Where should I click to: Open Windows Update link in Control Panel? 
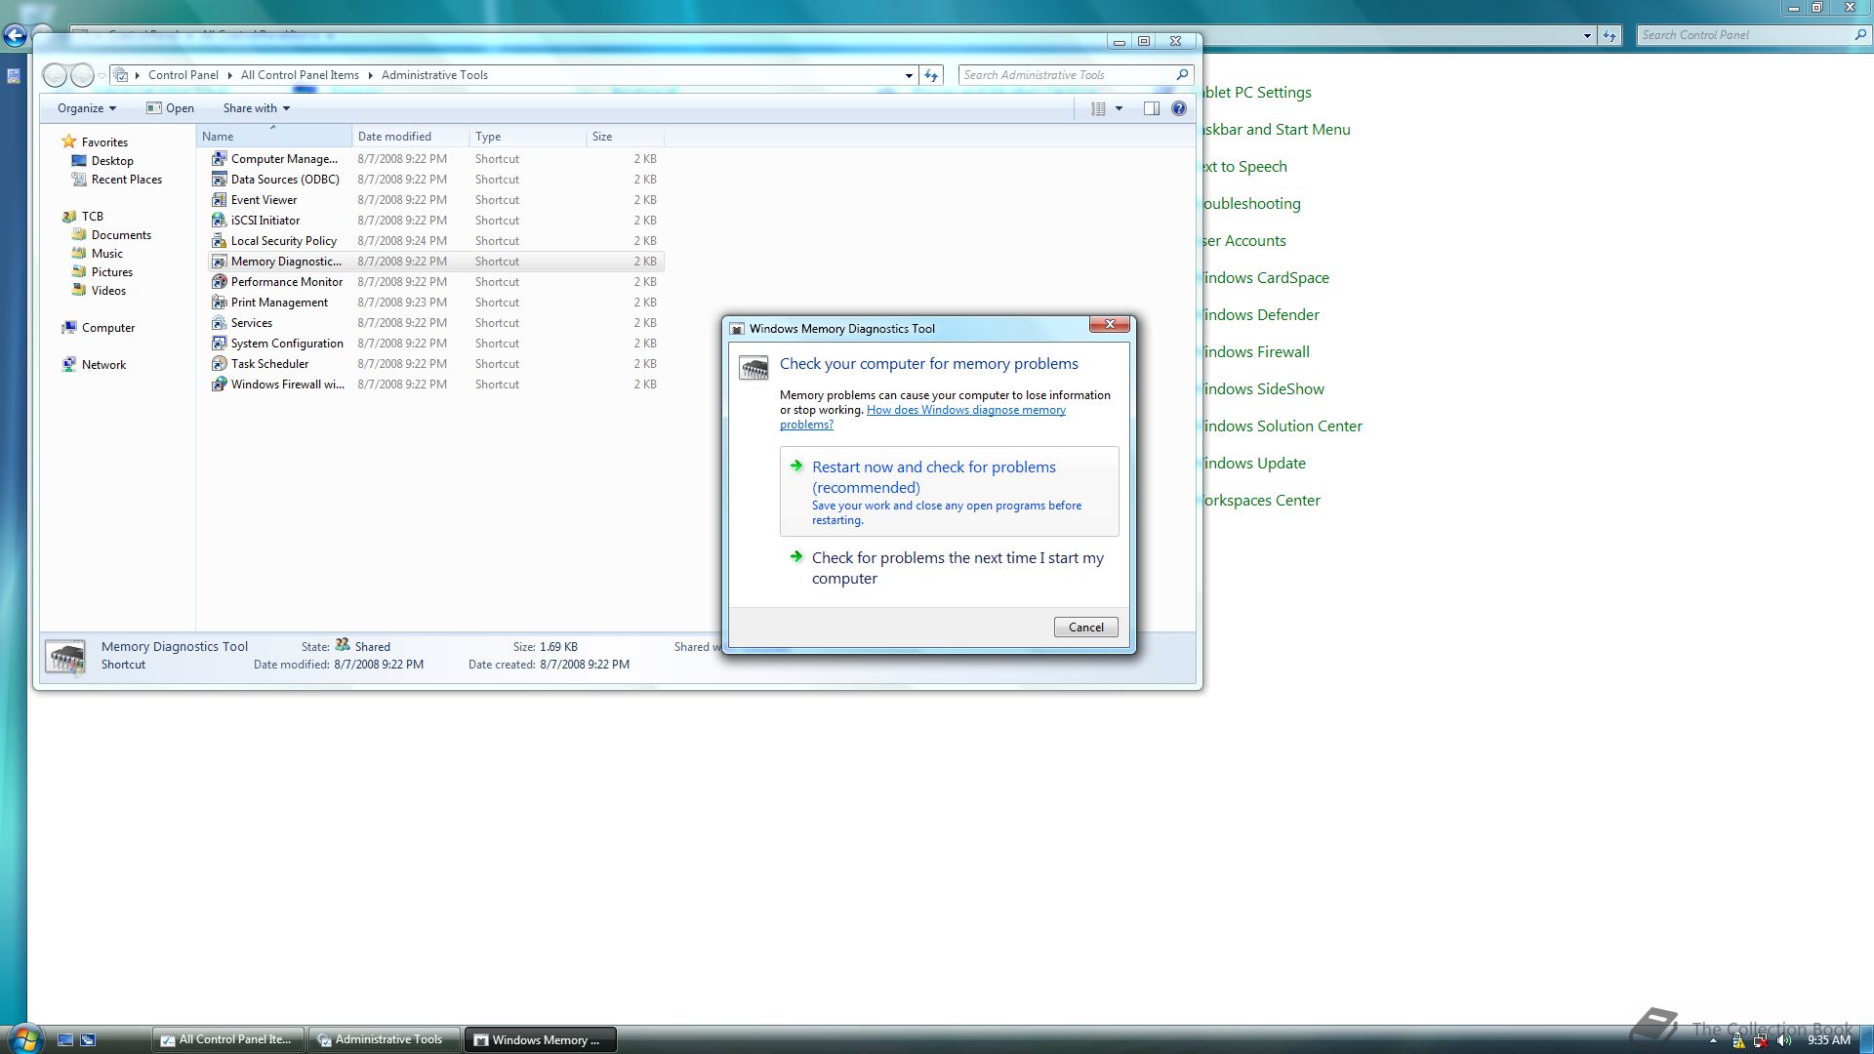[x=1253, y=464]
